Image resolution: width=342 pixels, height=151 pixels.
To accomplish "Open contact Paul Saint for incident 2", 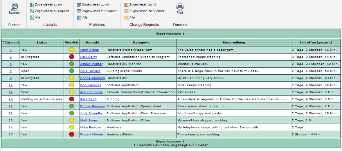I will [x=88, y=57].
